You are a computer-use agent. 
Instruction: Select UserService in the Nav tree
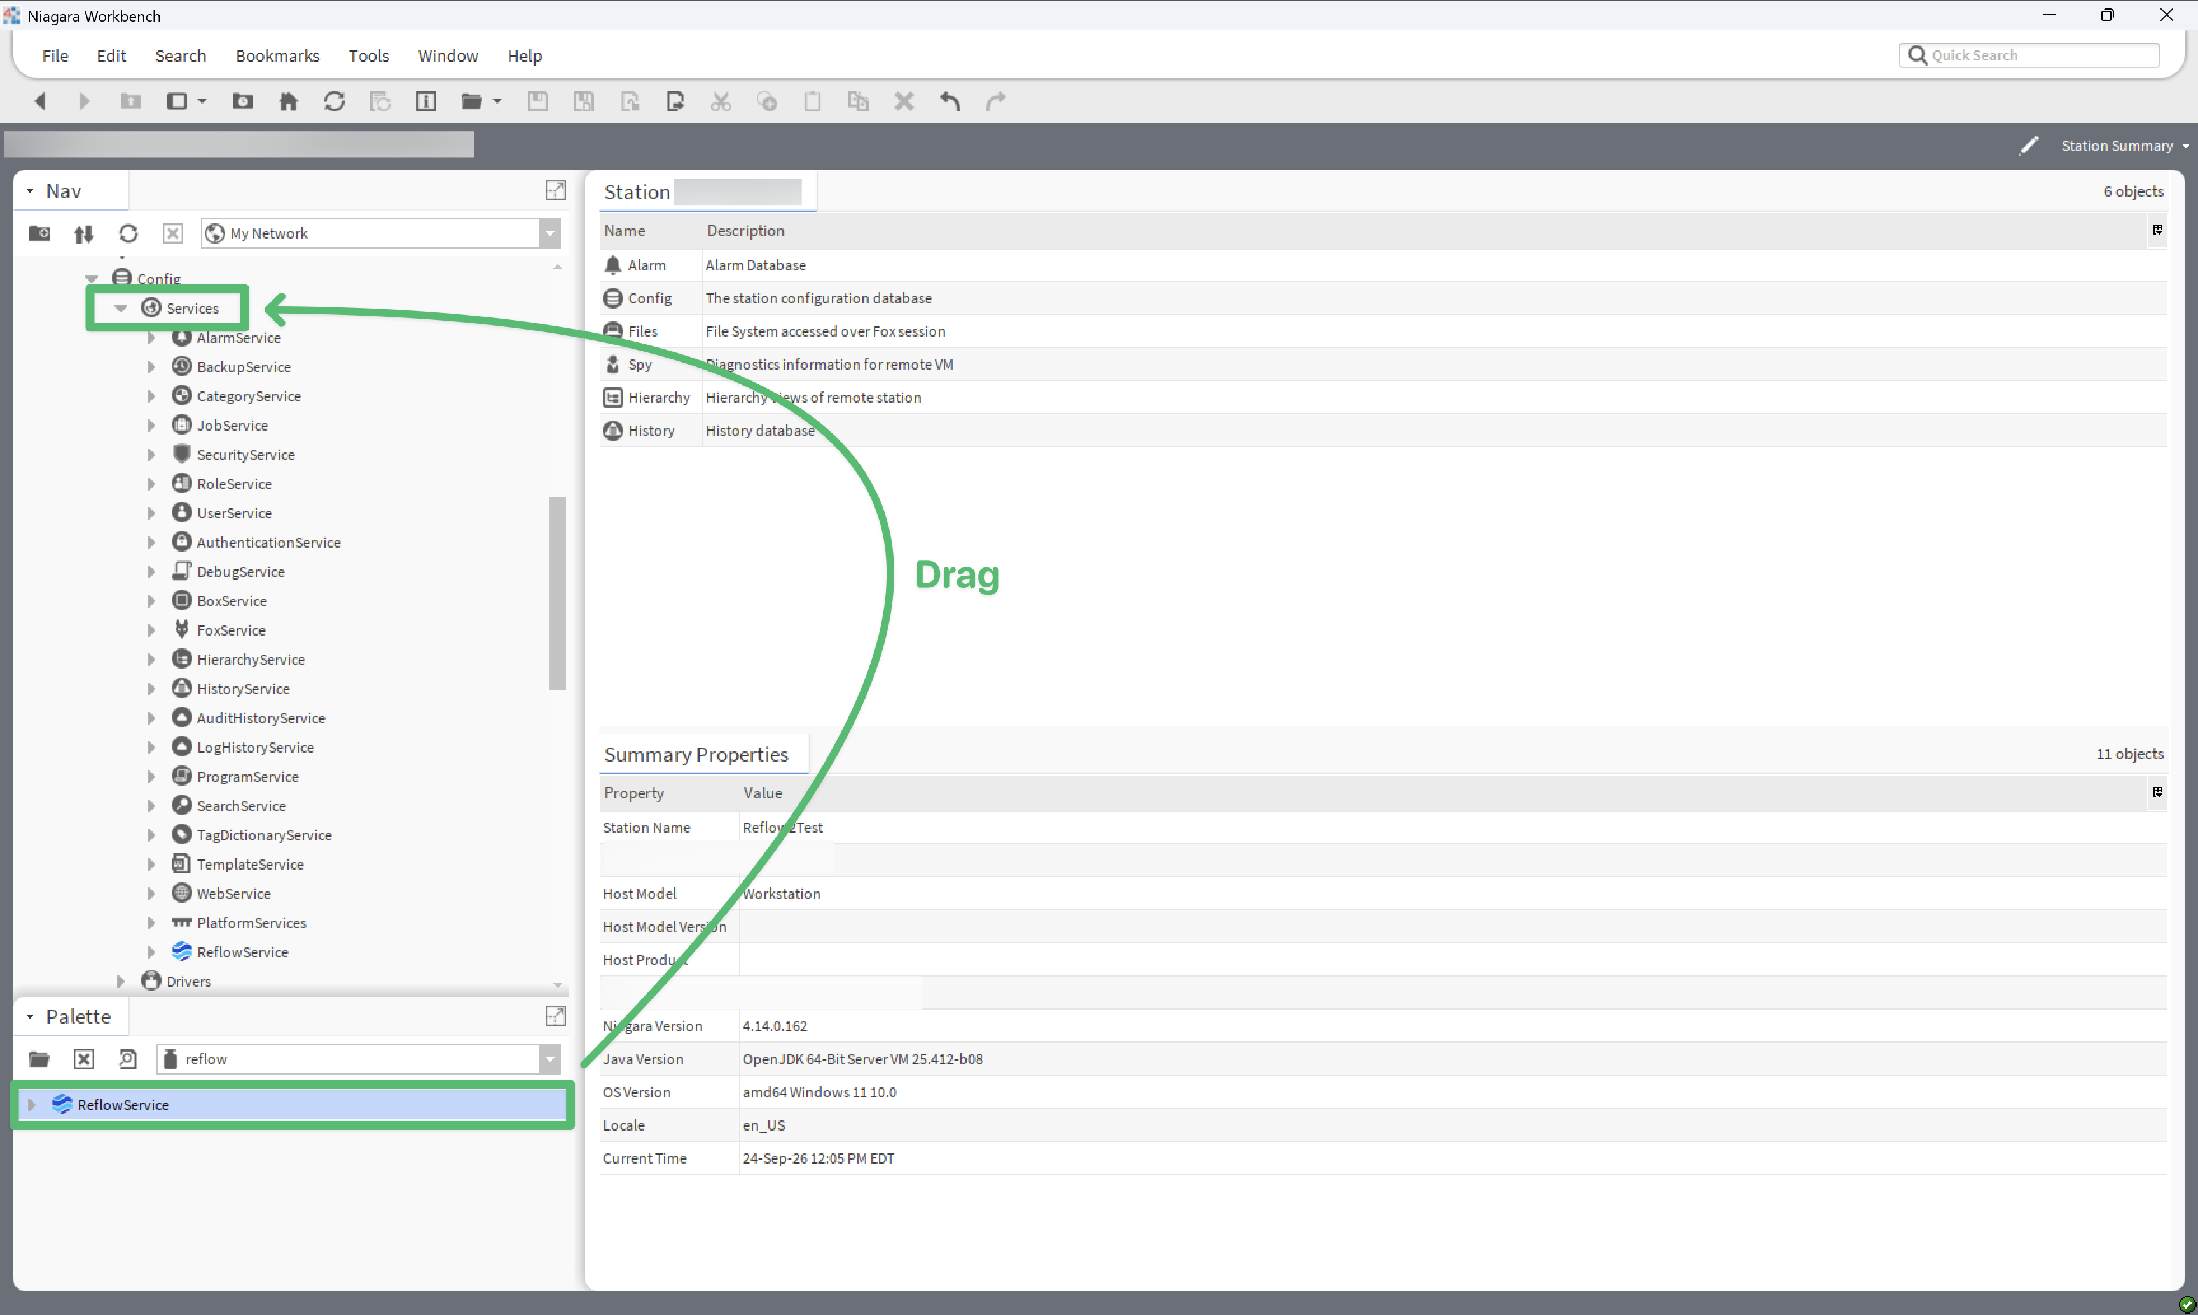[234, 513]
